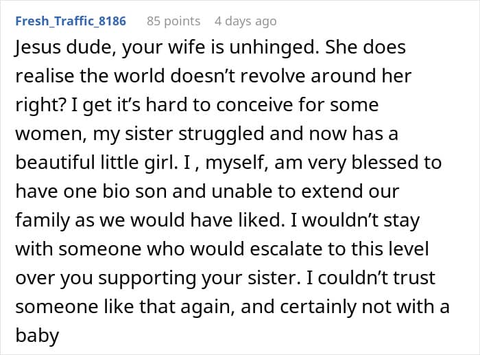Screen dimensions: 480x355
Task: Open the Fresh_Traffic_8186 user profile
Action: pyautogui.click(x=71, y=21)
